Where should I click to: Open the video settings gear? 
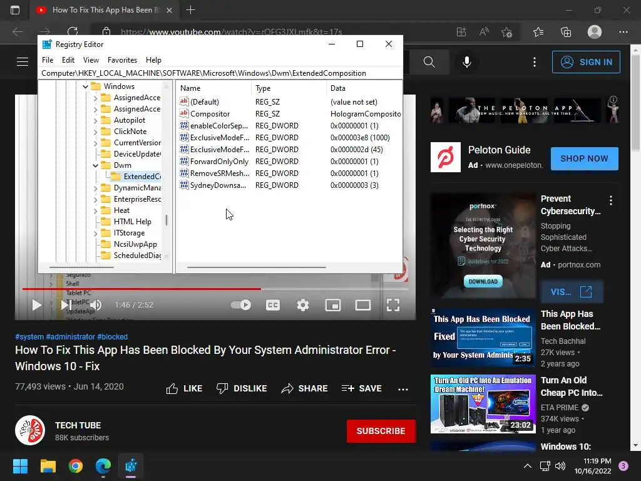(303, 305)
